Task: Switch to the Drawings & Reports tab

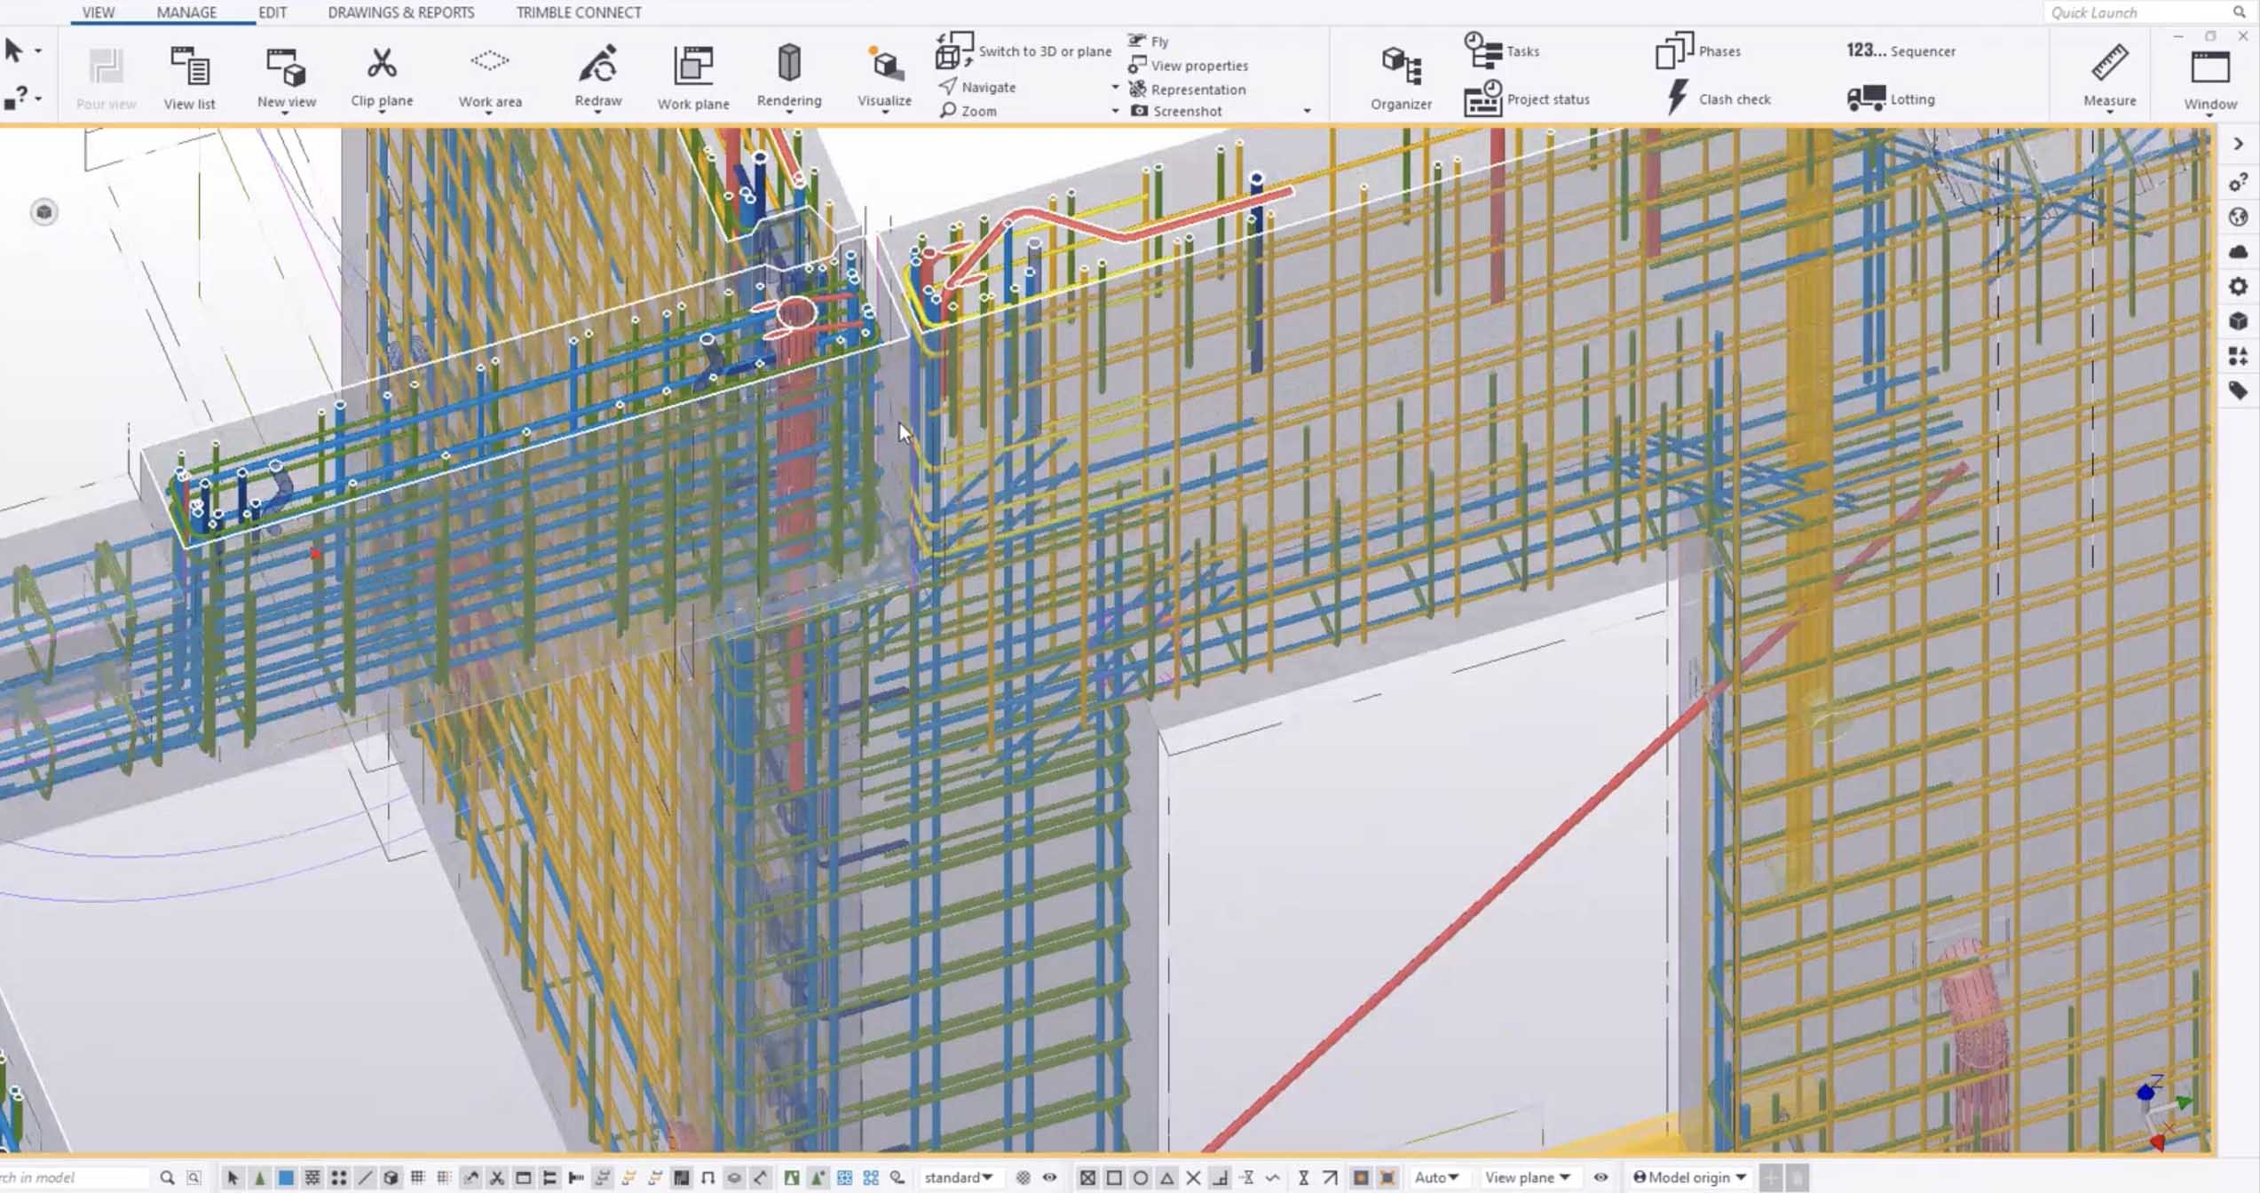Action: pos(400,12)
